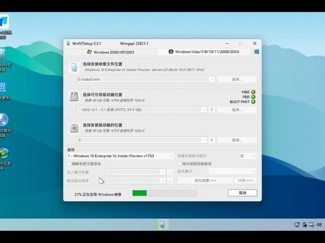Click the PBR green status light

tap(253, 97)
